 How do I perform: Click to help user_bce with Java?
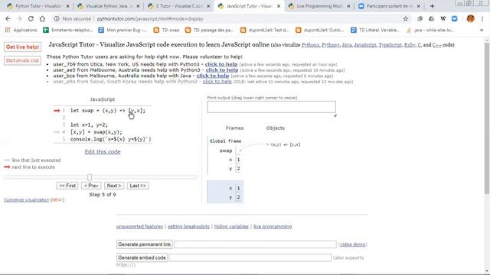pyautogui.click(x=213, y=76)
